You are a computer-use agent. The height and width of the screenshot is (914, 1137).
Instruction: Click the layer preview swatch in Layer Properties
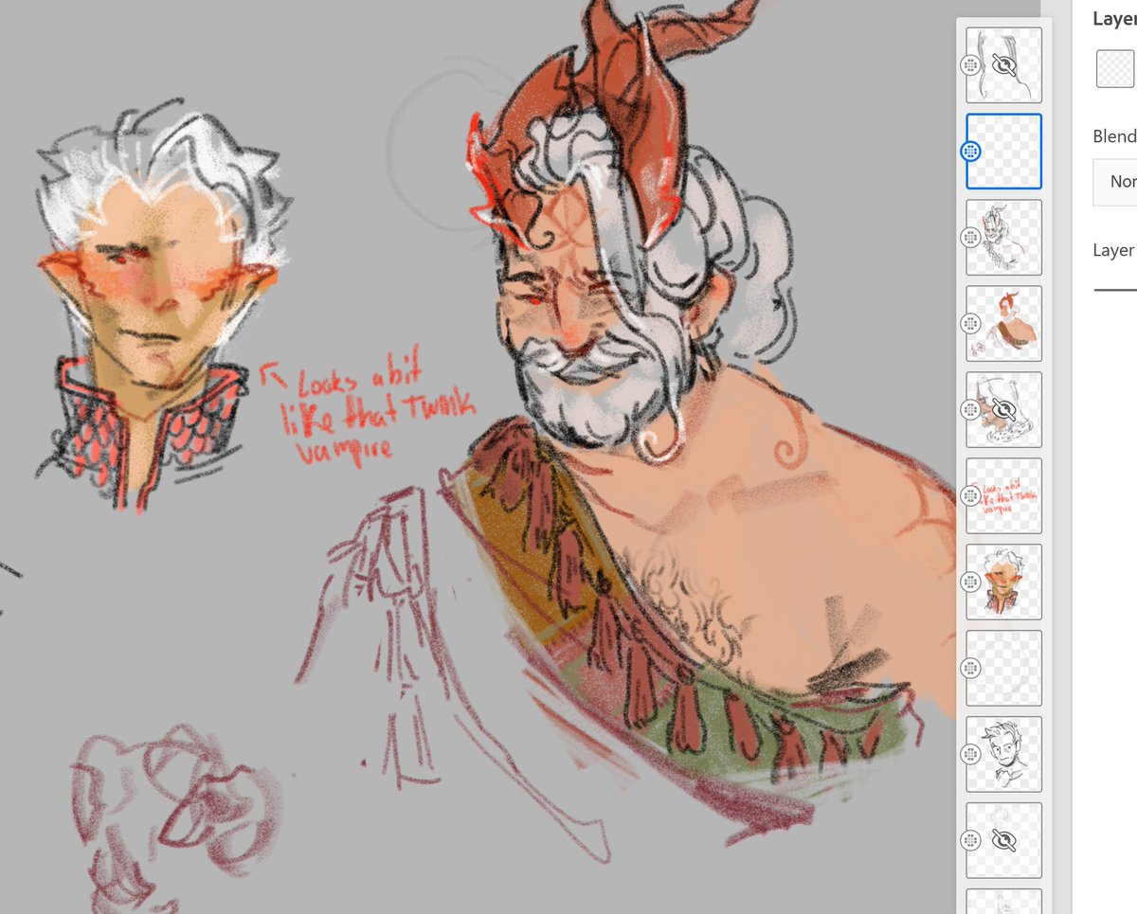pos(1116,68)
